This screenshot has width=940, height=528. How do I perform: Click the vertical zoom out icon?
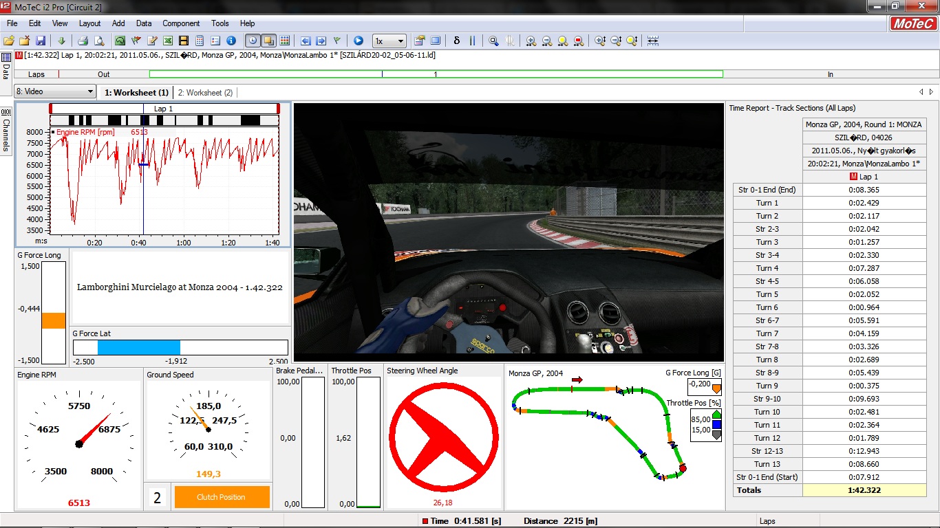[x=616, y=41]
